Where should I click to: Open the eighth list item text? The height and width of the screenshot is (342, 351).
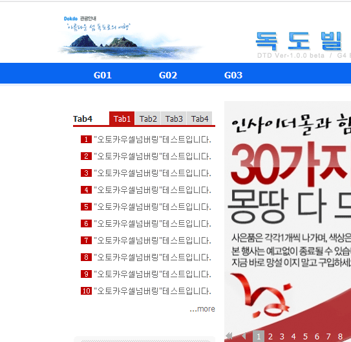(153, 257)
